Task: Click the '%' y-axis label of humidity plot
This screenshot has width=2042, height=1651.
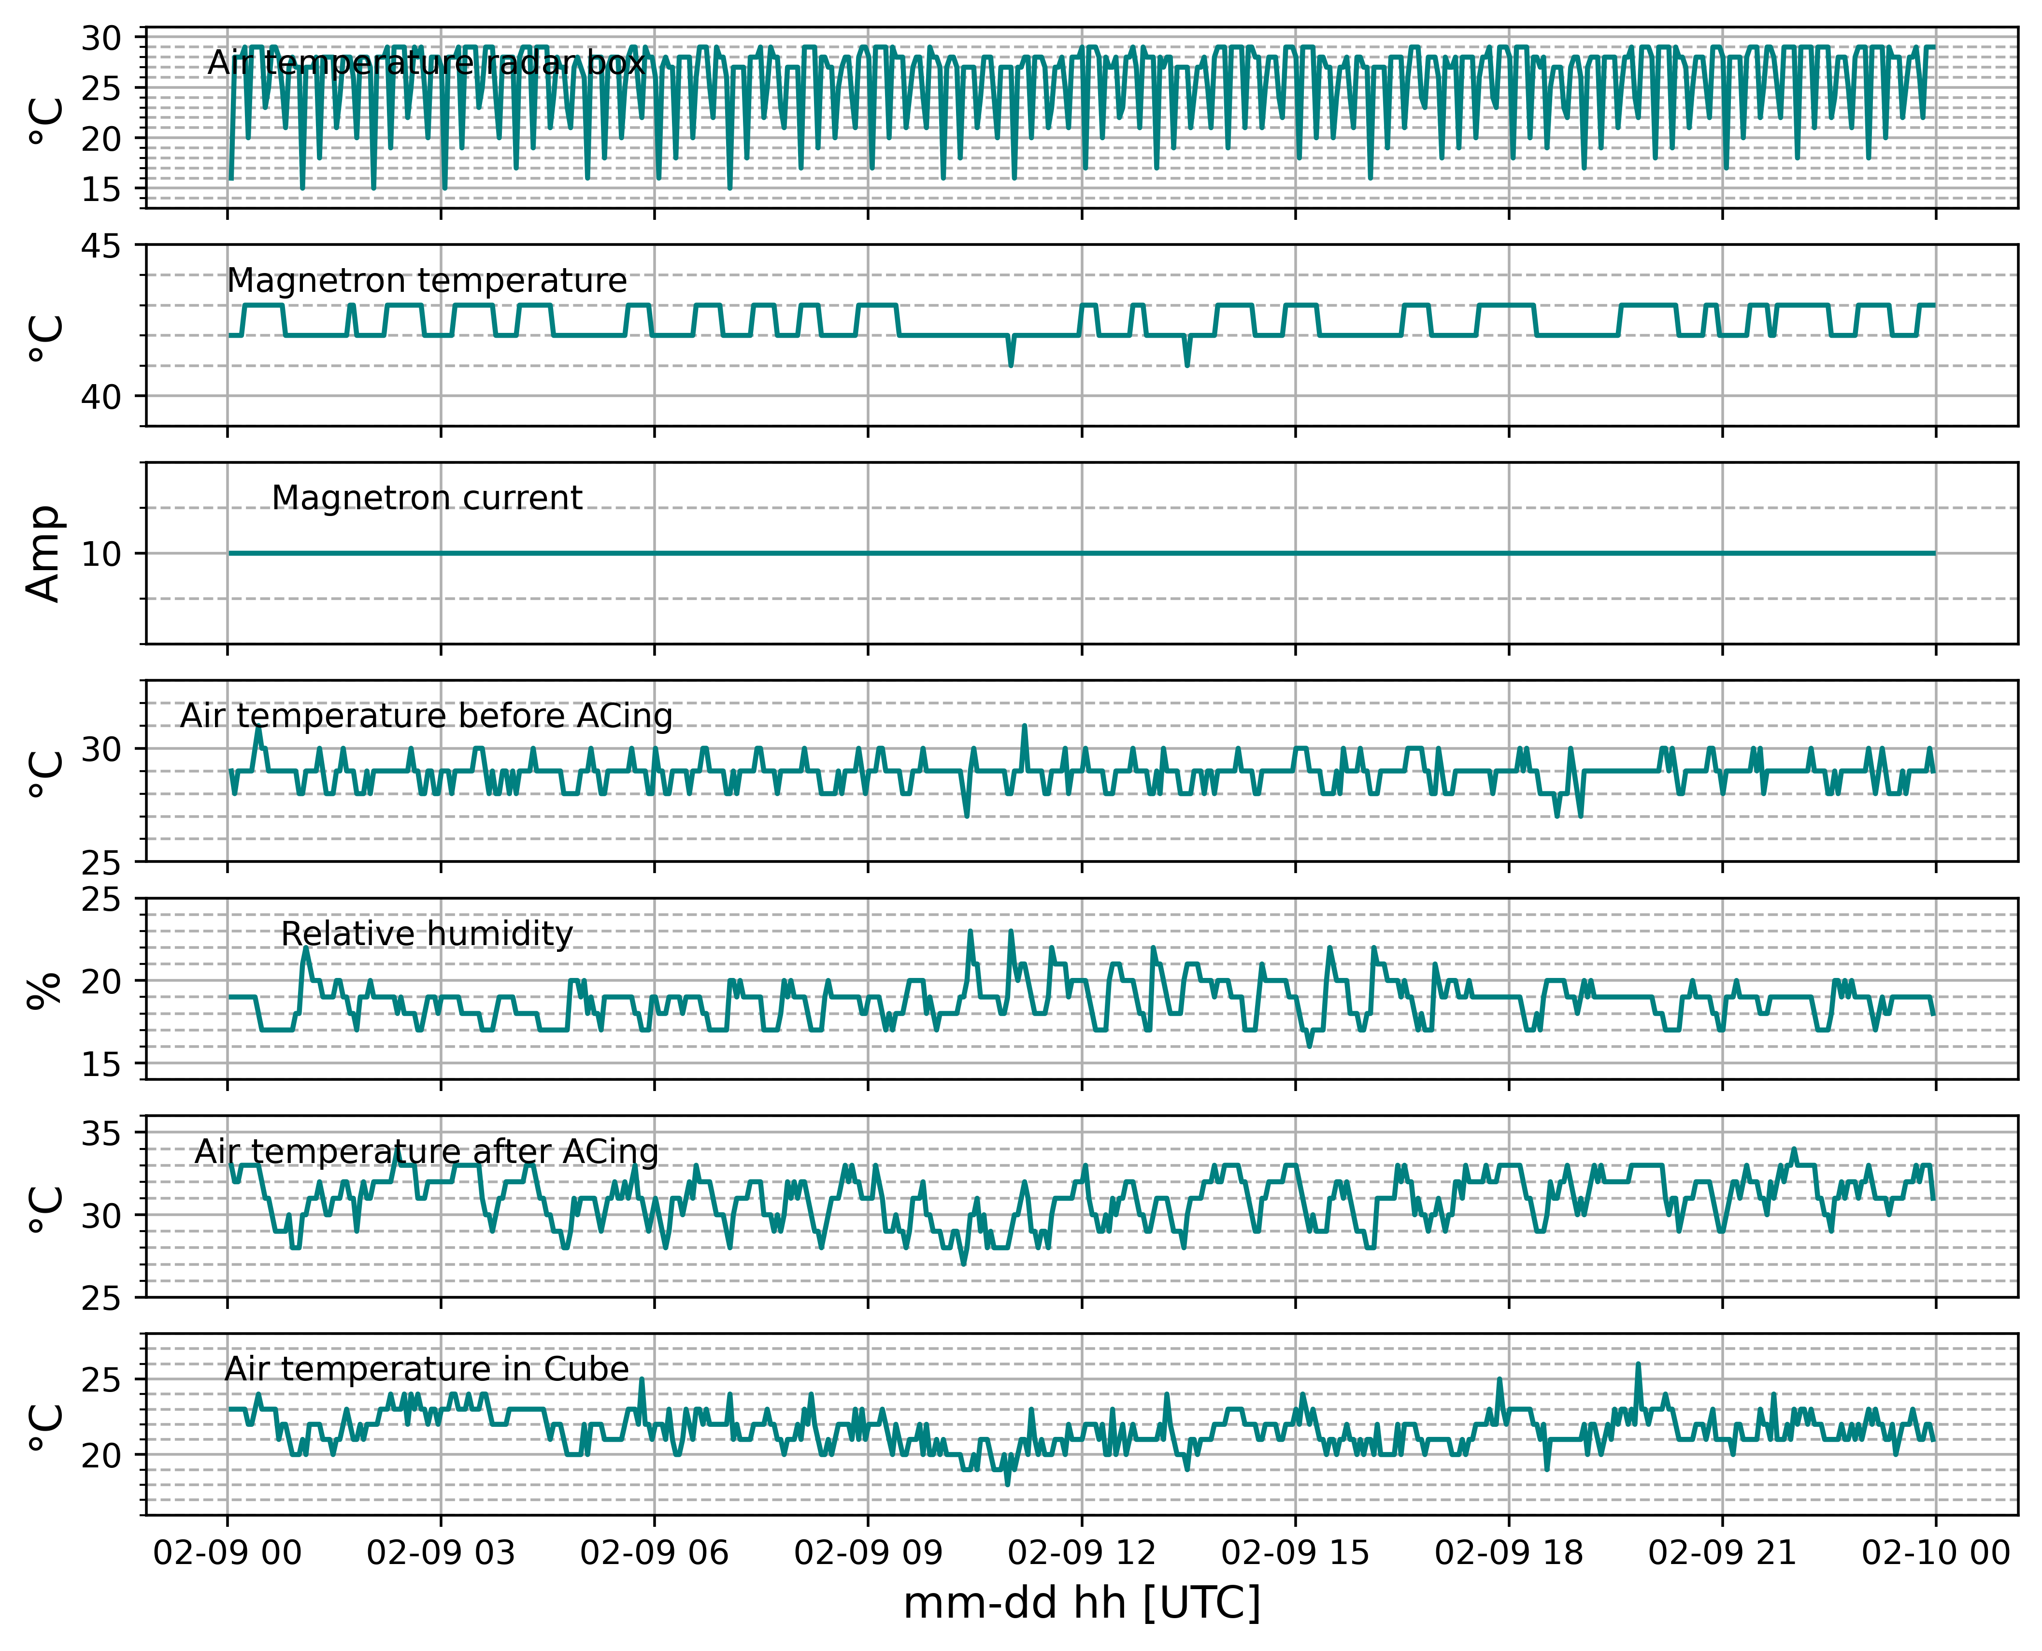Action: tap(44, 989)
